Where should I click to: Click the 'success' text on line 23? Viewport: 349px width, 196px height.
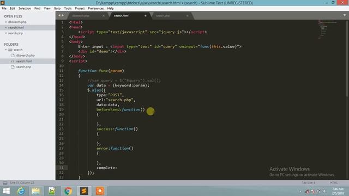tap(105, 129)
